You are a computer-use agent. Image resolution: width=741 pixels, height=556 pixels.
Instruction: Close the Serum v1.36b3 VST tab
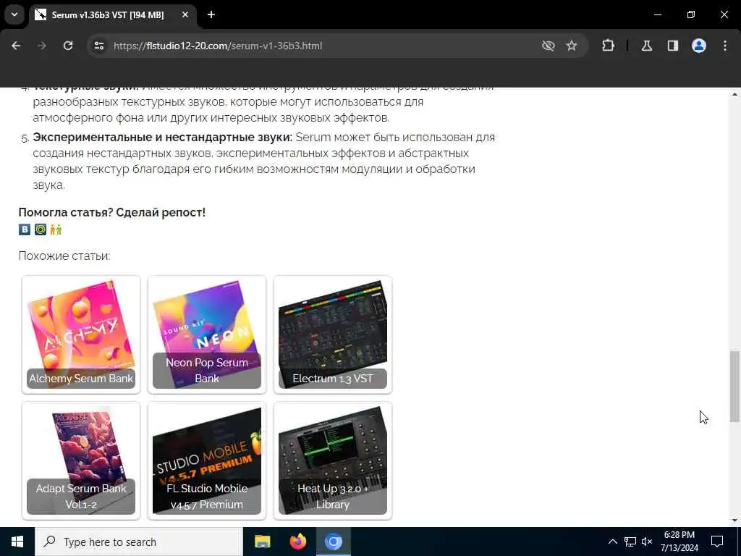(185, 14)
